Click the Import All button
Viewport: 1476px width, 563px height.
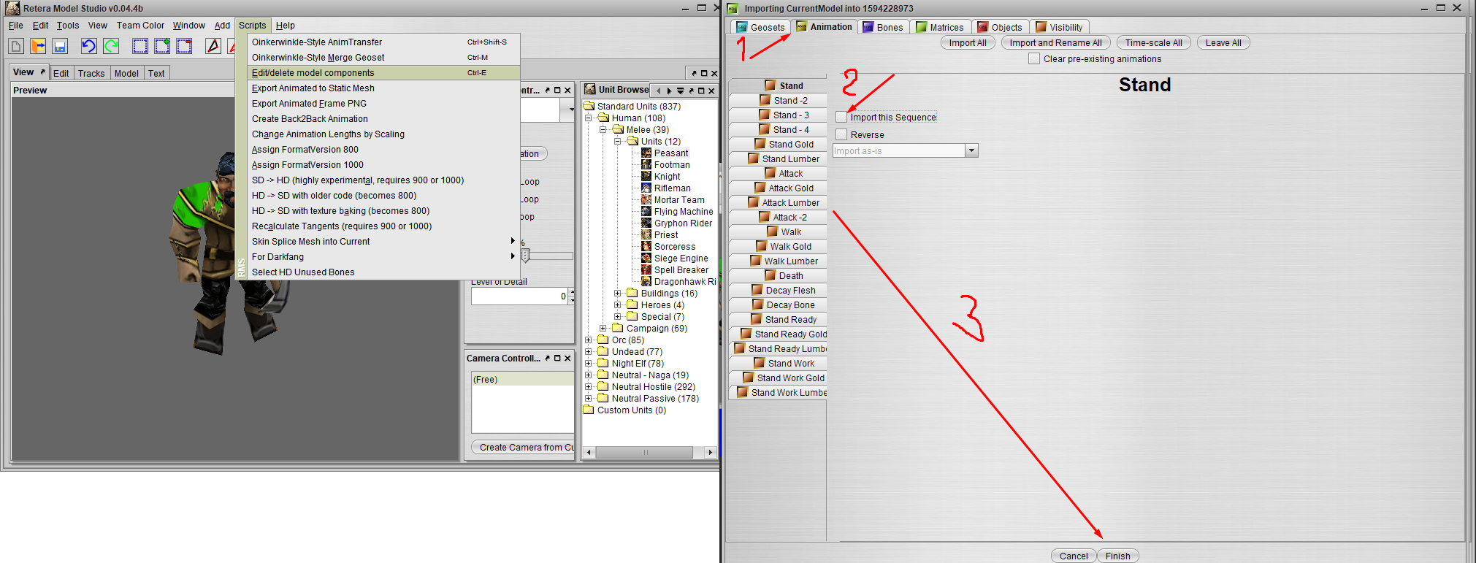[968, 43]
